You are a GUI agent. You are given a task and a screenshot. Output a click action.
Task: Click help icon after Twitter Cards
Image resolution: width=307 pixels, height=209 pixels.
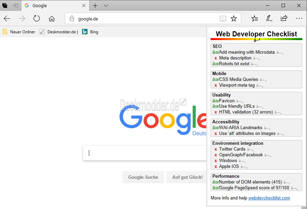click(250, 150)
